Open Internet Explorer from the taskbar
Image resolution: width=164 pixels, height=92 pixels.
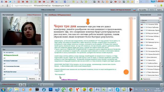coord(10,89)
